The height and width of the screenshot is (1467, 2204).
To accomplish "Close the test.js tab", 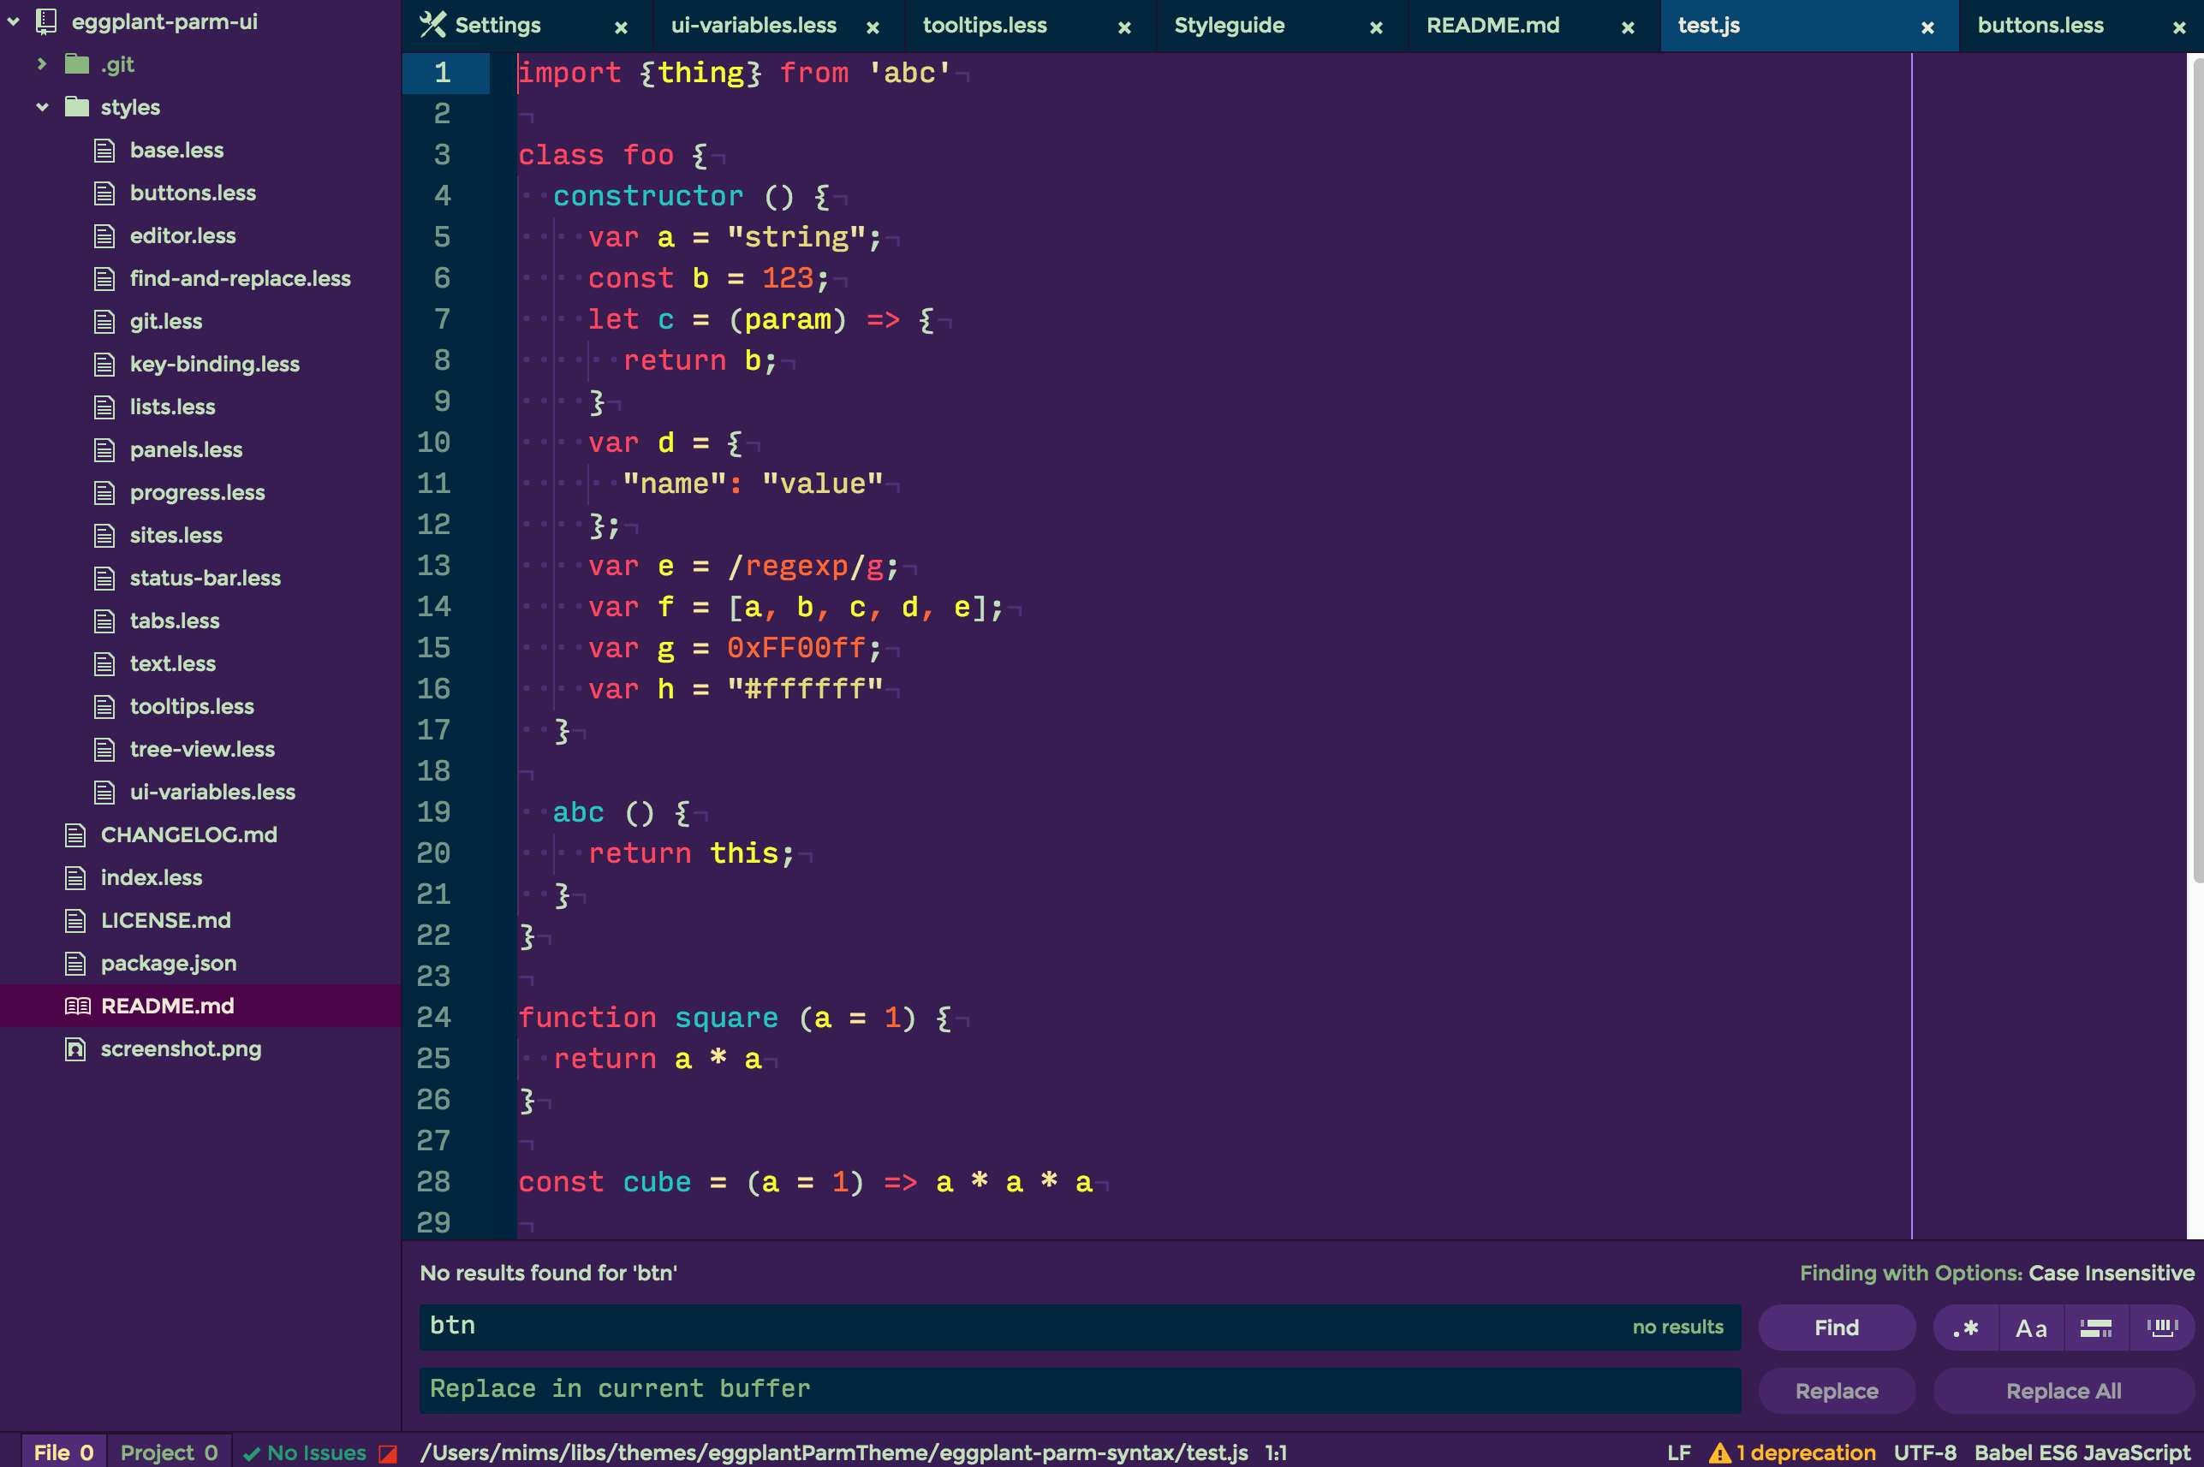I will (x=1927, y=28).
